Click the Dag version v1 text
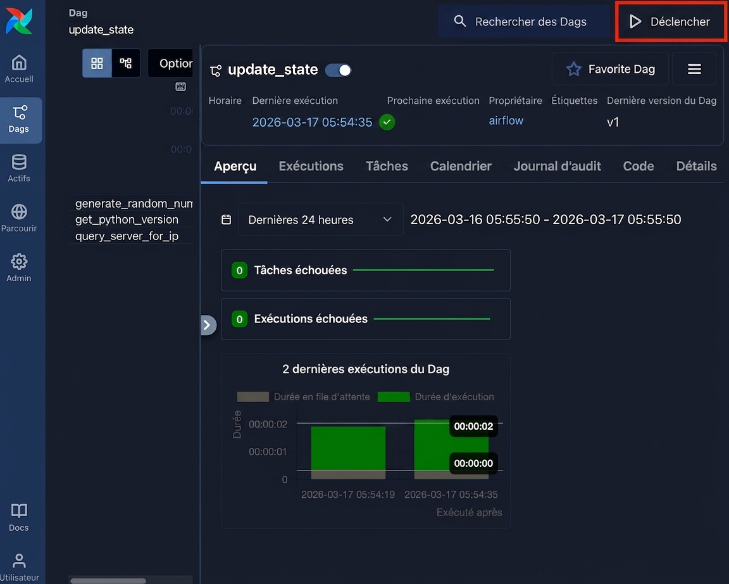 click(613, 122)
